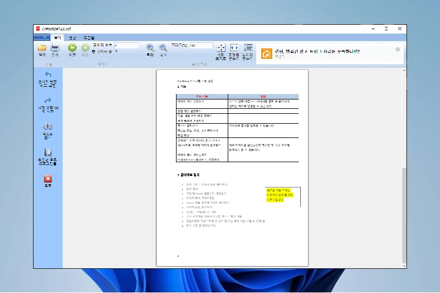Viewport: 440px width, 293px height.
Task: Click the zoom percentage field showing 100
Action: click(201, 46)
